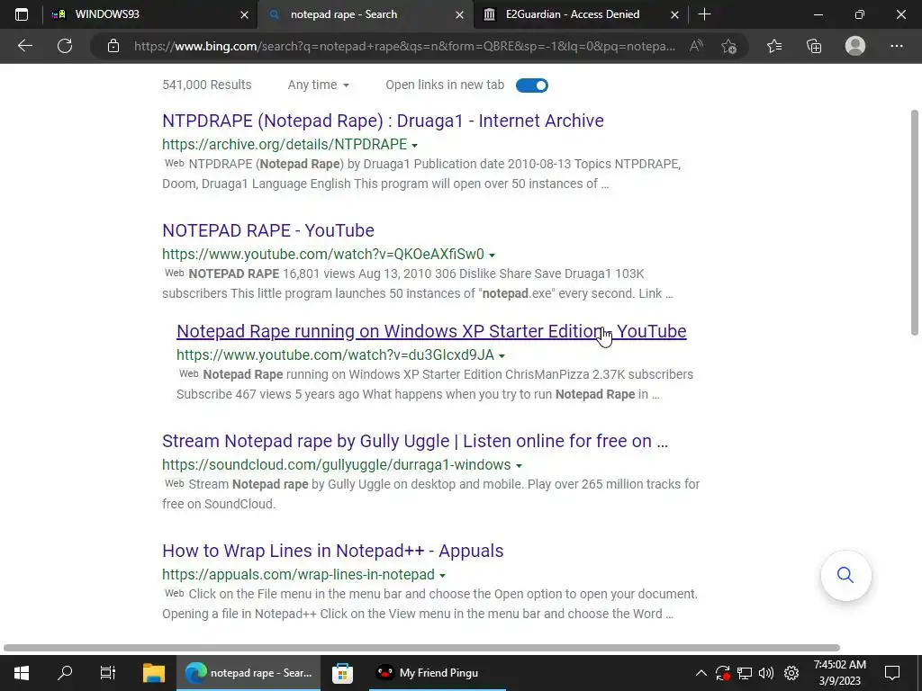Switch to the WINDOWS93 tab
Viewport: 922px width, 691px height.
[150, 14]
